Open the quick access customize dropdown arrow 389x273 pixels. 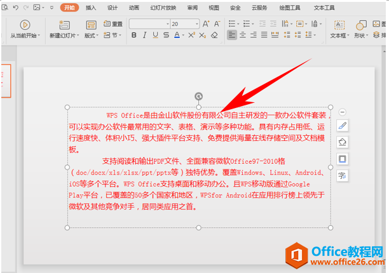coord(51,8)
